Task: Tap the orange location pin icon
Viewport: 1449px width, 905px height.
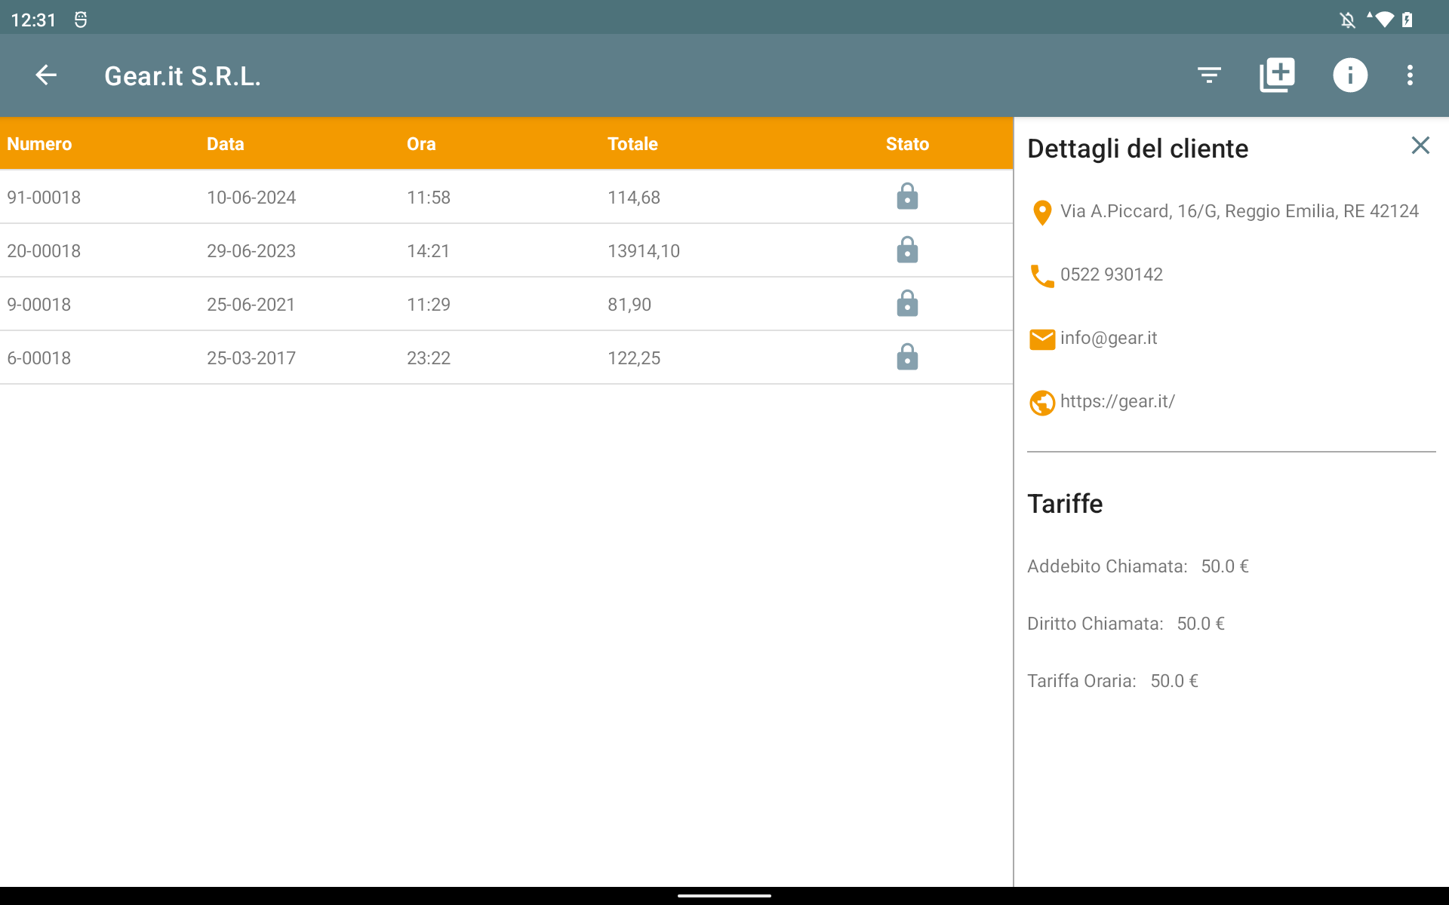Action: coord(1041,213)
